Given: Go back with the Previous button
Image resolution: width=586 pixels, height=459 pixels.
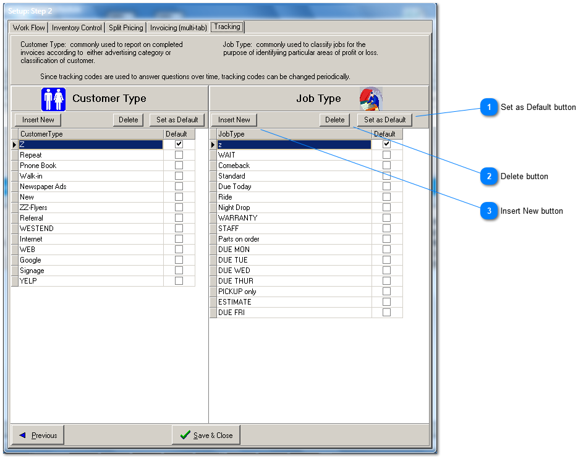Looking at the screenshot, I should [38, 436].
